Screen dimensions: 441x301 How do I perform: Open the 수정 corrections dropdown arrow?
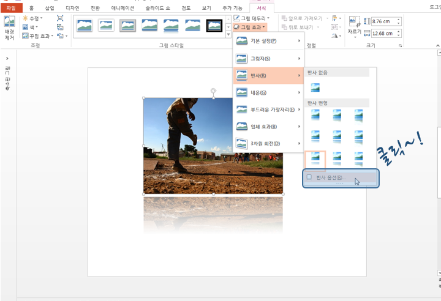[42, 18]
